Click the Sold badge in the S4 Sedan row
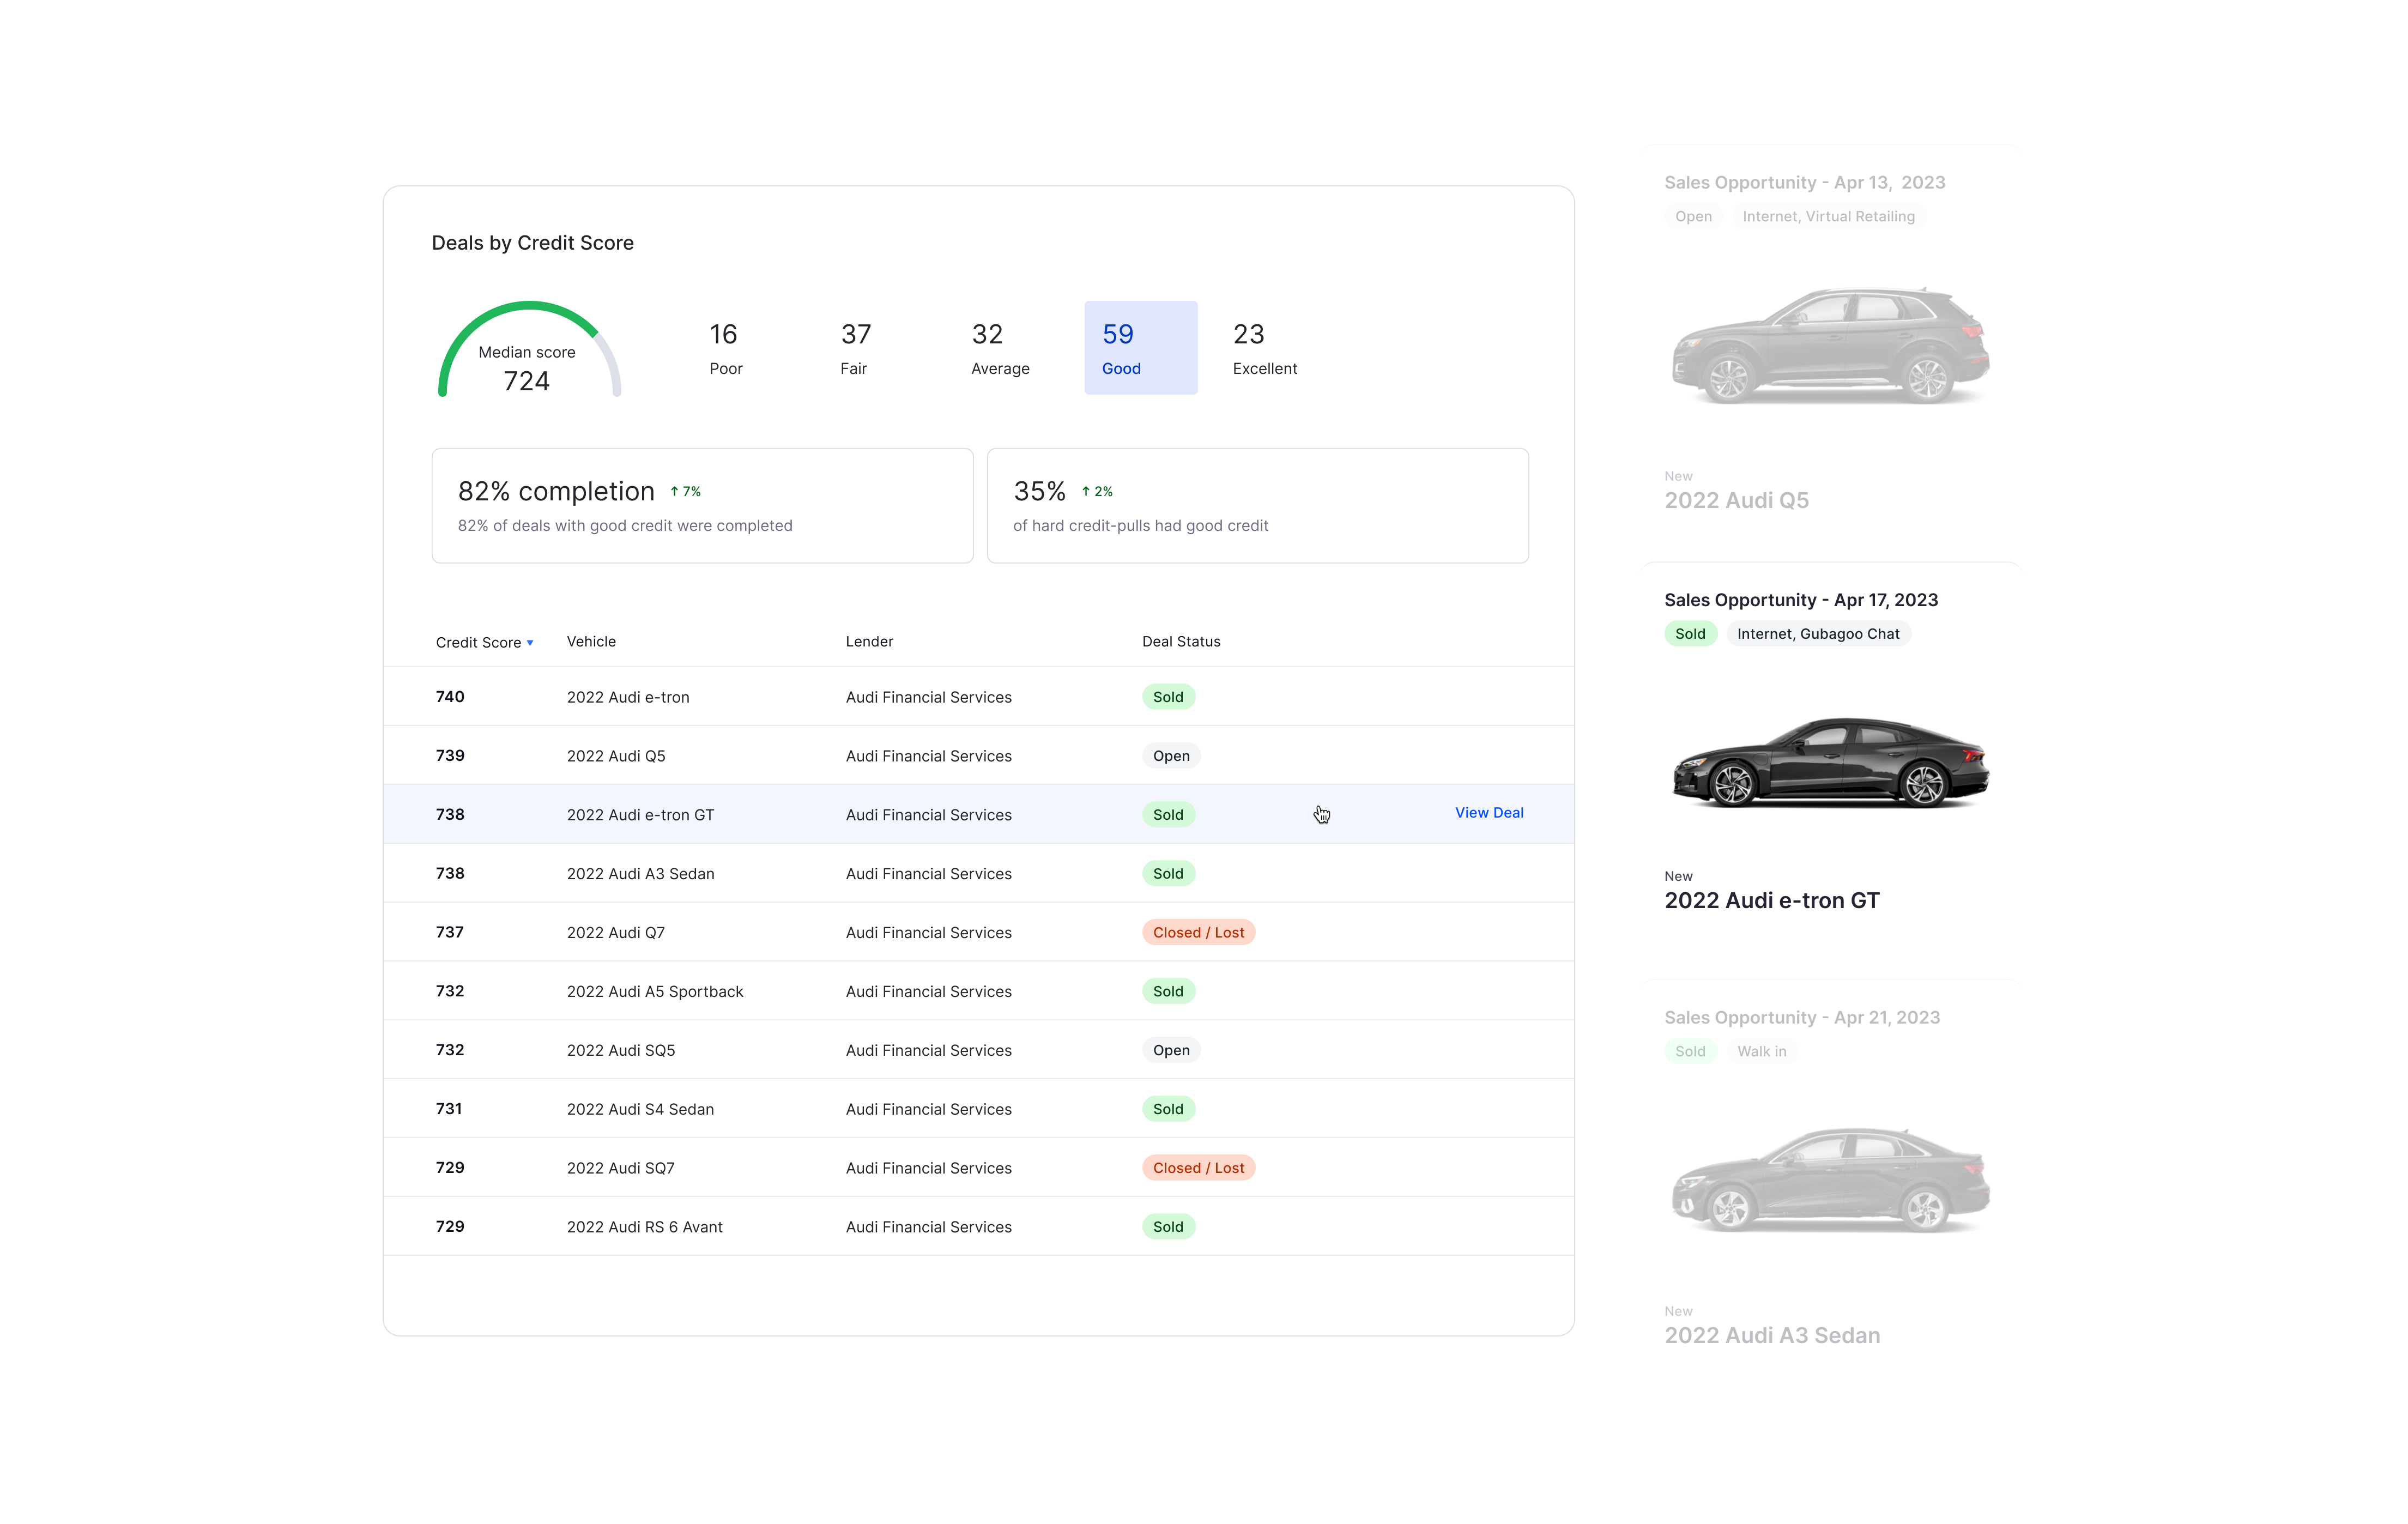Image resolution: width=2408 pixels, height=1524 pixels. pos(1168,1110)
